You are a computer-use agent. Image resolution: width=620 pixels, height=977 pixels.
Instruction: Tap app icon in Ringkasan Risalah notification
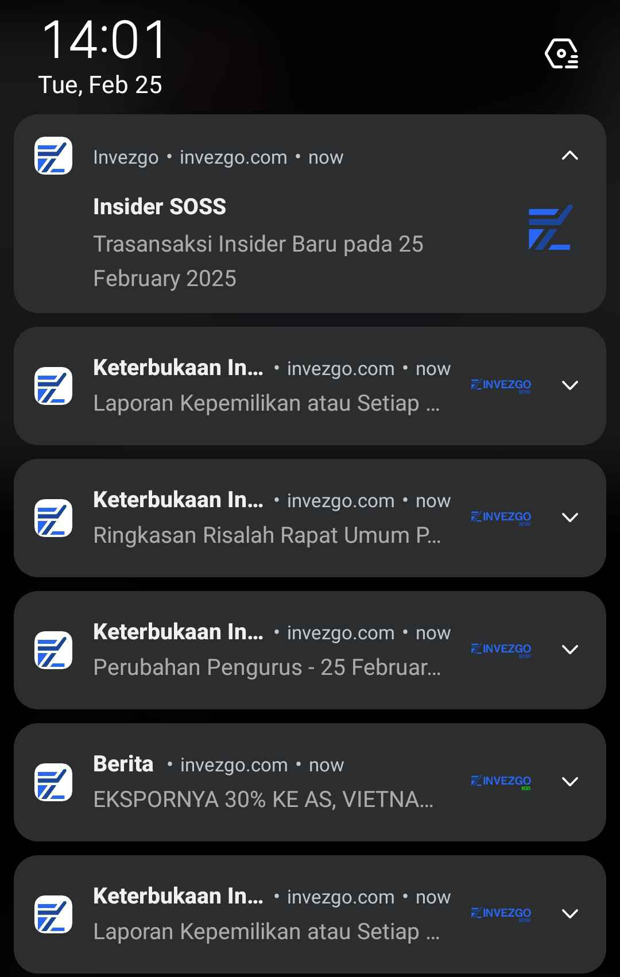[53, 518]
